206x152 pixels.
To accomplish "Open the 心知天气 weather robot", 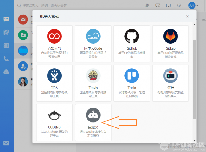I will [x=54, y=44].
